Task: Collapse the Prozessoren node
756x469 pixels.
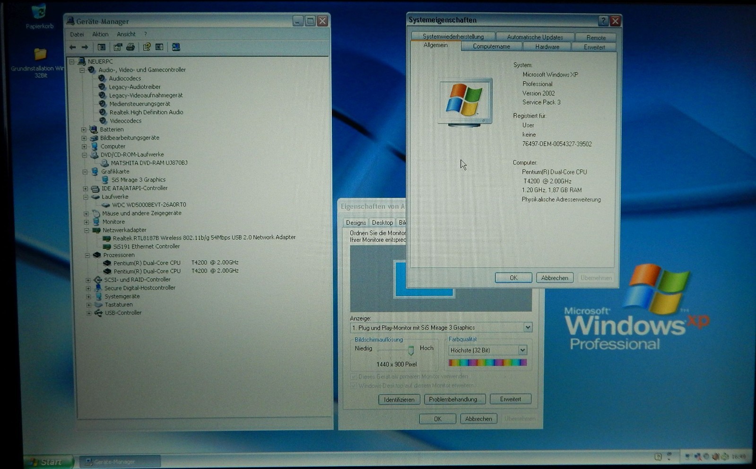Action: 87,255
